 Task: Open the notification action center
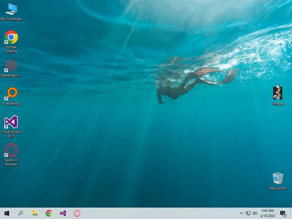point(283,213)
